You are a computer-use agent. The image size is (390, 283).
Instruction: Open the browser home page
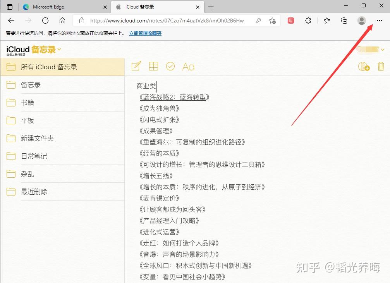(x=62, y=21)
